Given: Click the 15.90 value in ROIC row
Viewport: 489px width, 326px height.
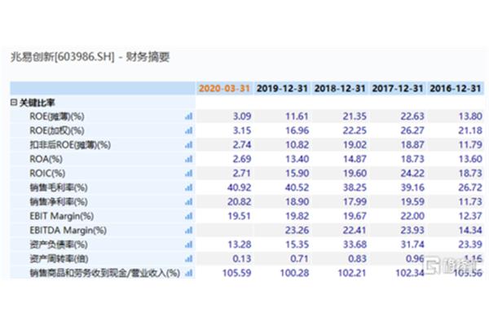Looking at the screenshot, I should pyautogui.click(x=297, y=174).
